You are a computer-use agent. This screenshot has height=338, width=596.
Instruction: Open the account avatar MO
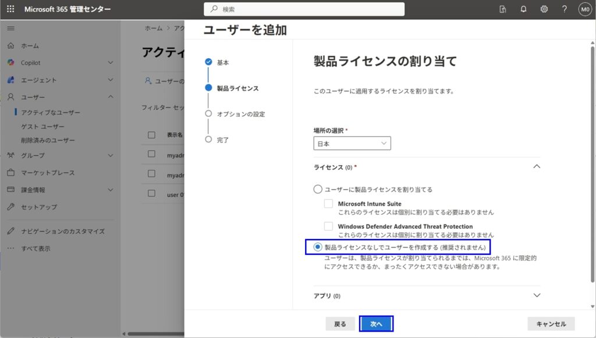click(584, 9)
